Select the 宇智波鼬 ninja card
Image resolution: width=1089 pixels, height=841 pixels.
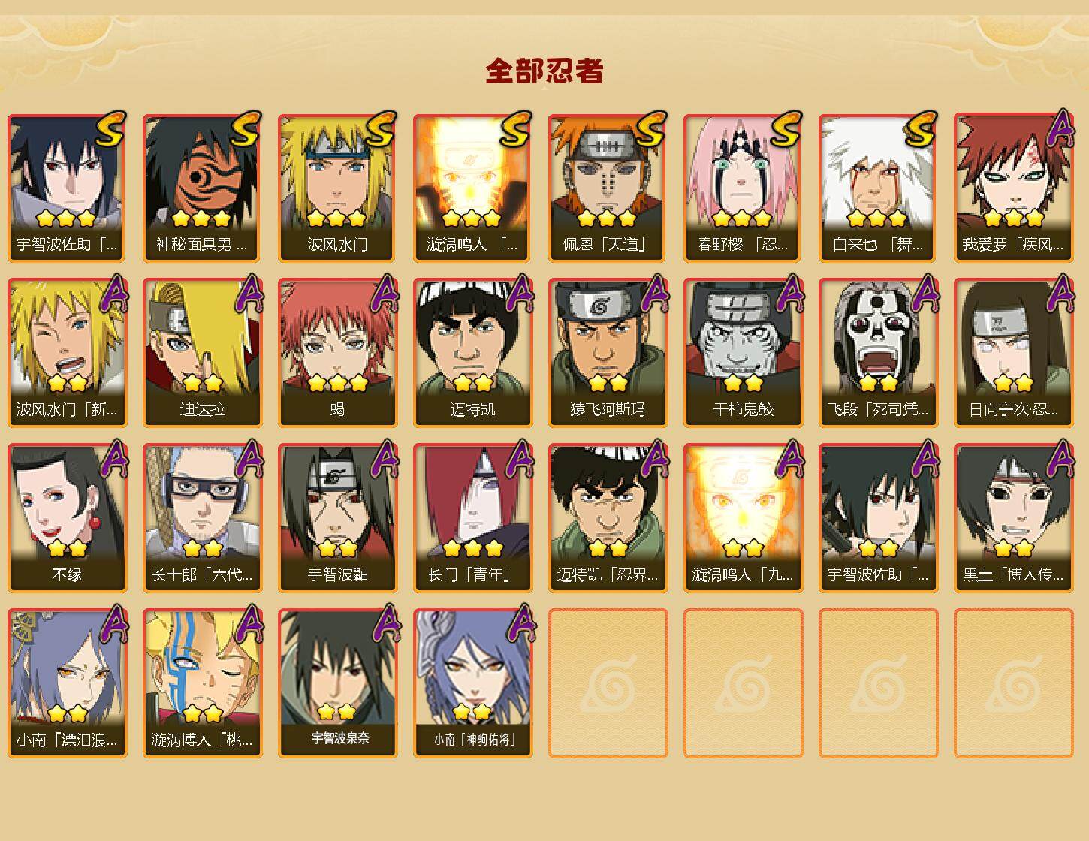337,518
